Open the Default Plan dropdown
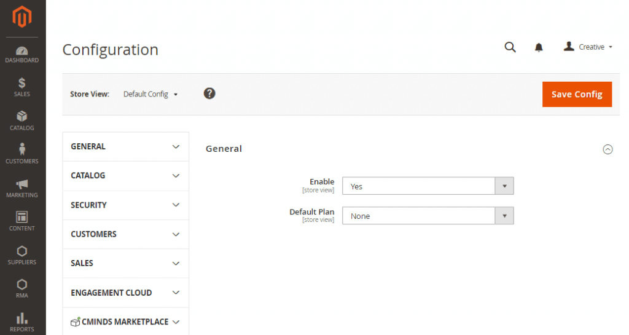The height and width of the screenshot is (335, 629). pyautogui.click(x=428, y=216)
